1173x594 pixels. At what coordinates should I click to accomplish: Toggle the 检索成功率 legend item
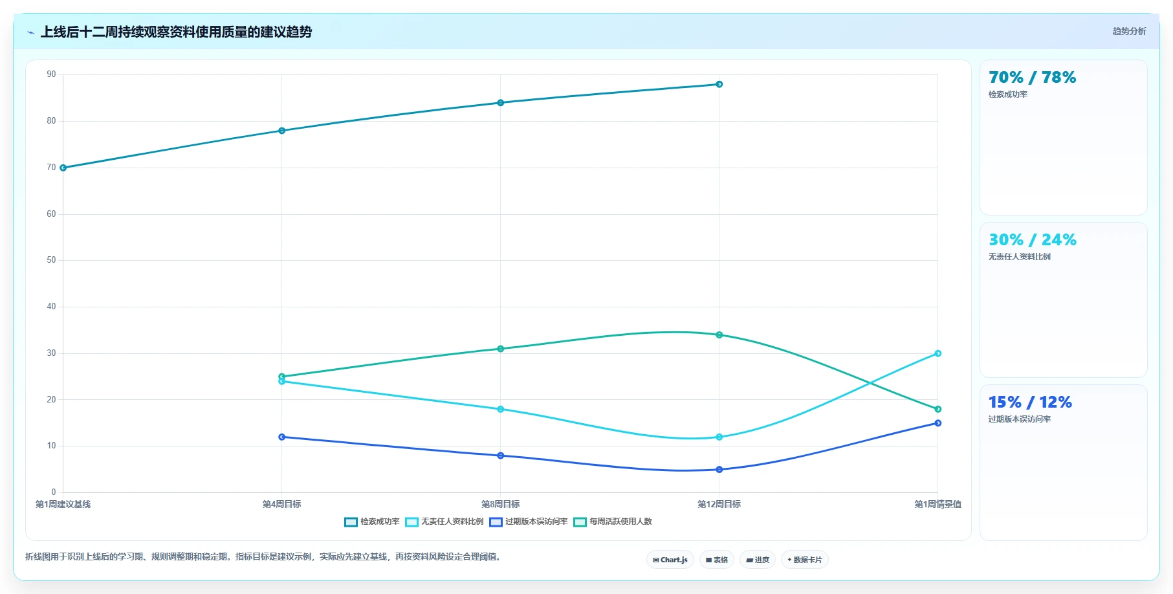tap(372, 522)
